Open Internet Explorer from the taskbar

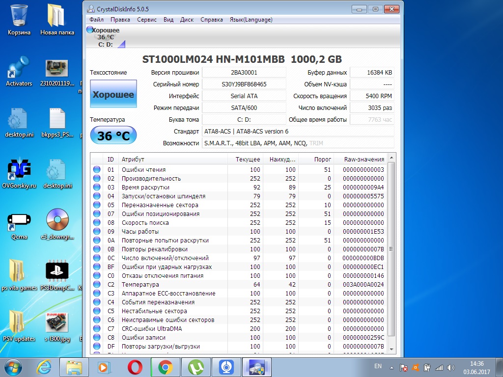tap(45, 367)
